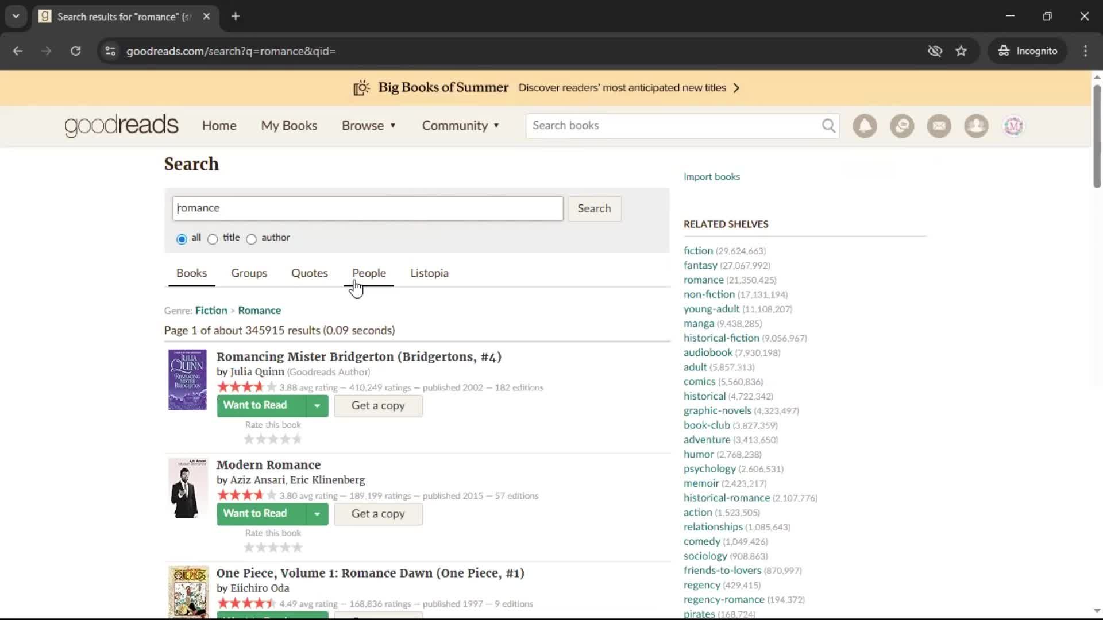Bookmark this page with star icon
Viewport: 1103px width, 620px height.
pos(961,51)
